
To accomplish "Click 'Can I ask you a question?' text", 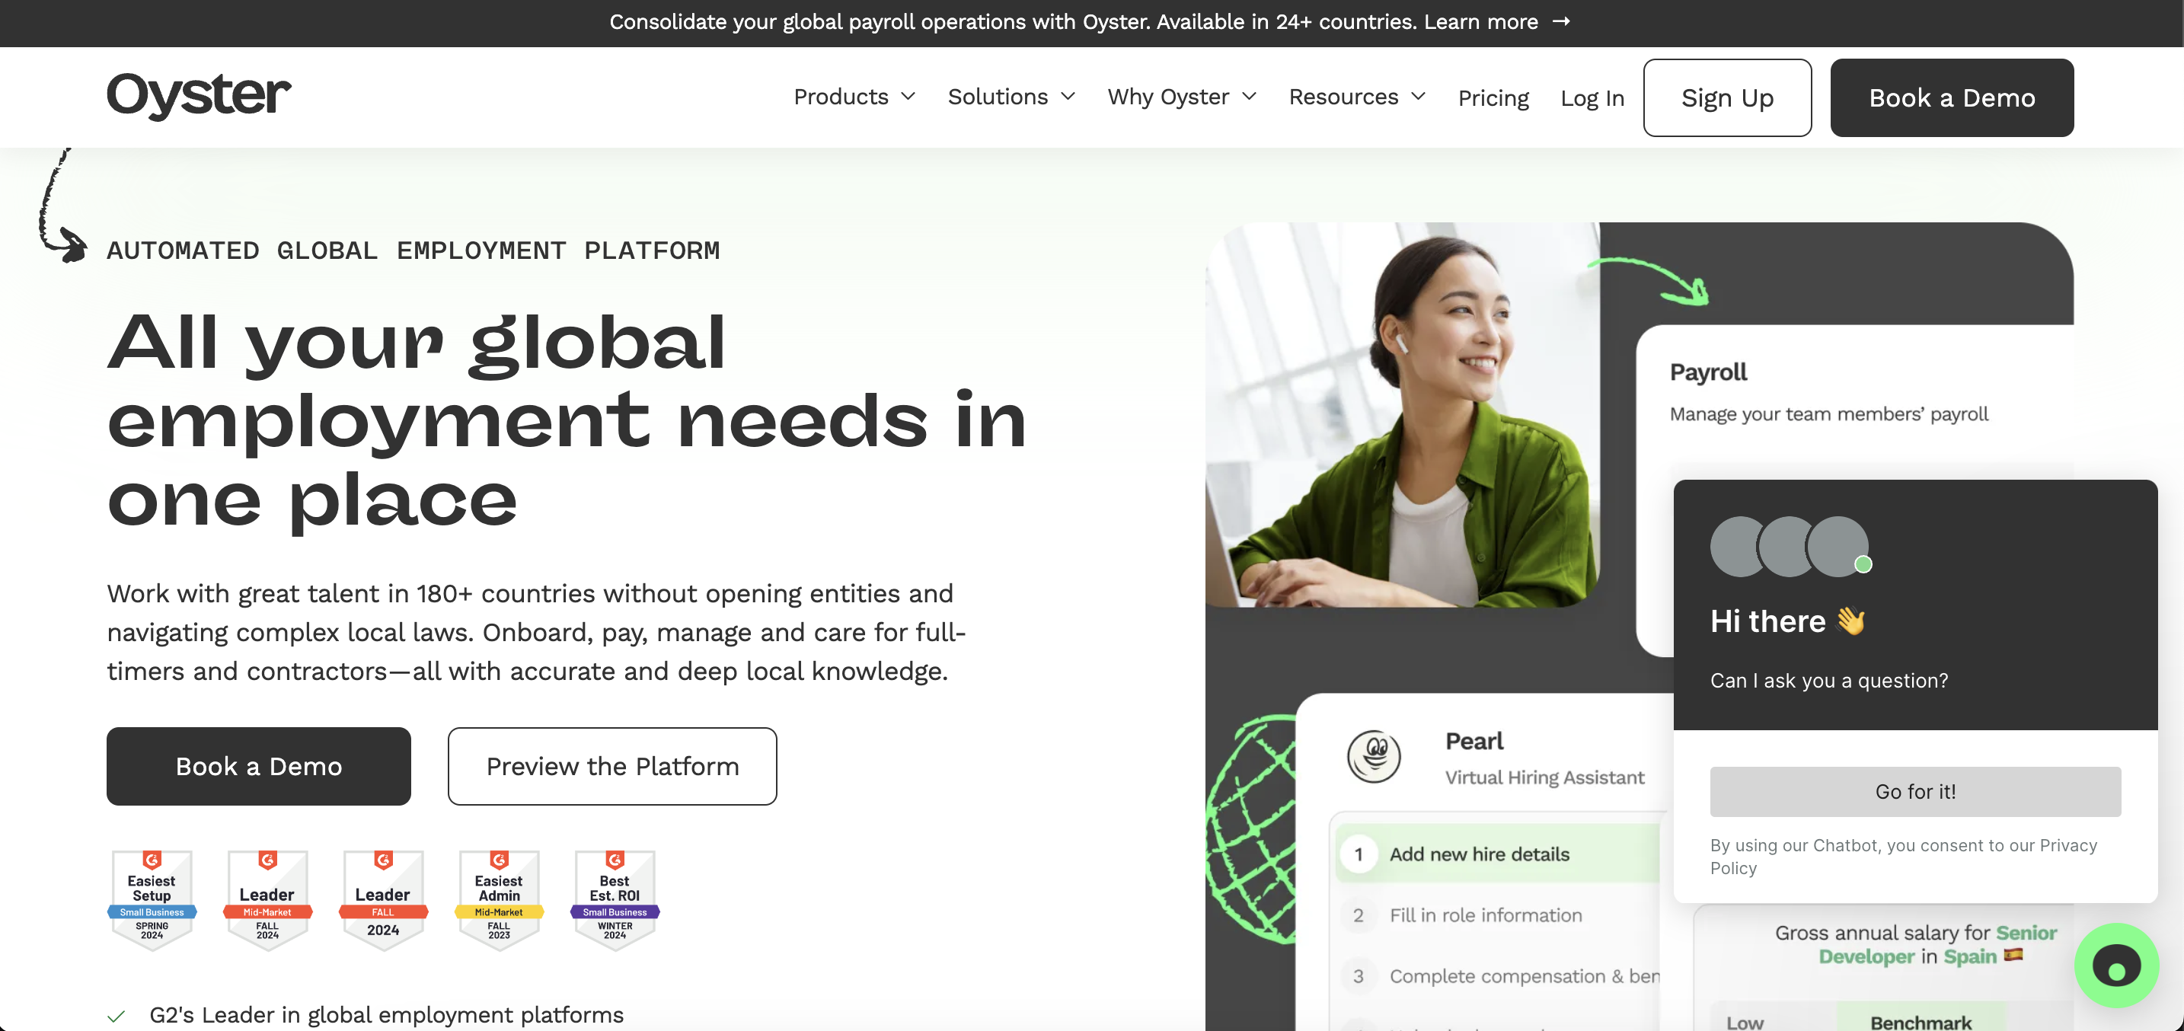I will [x=1829, y=681].
